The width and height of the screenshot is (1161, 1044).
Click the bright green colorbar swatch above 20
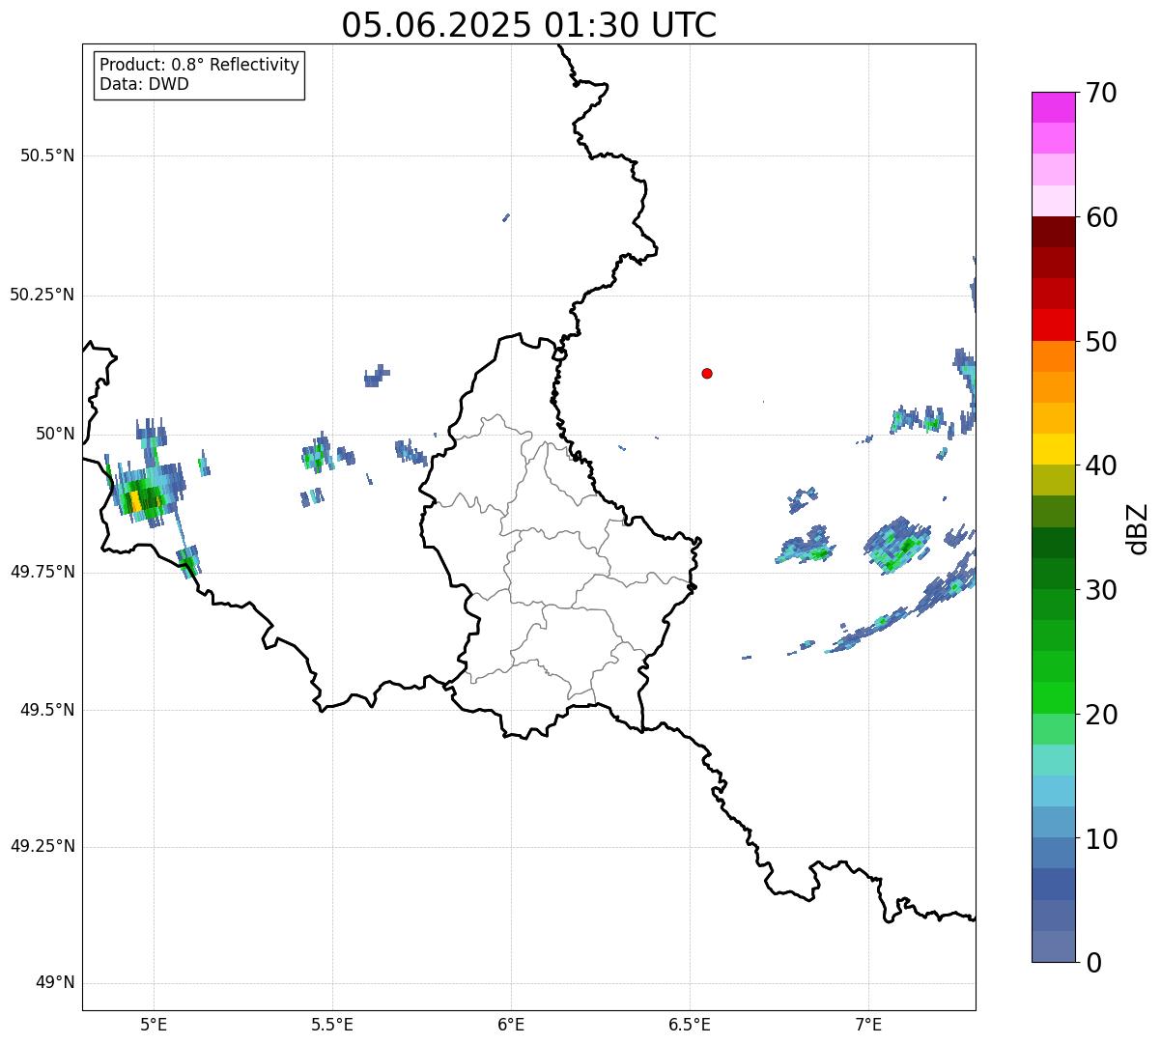[1054, 697]
